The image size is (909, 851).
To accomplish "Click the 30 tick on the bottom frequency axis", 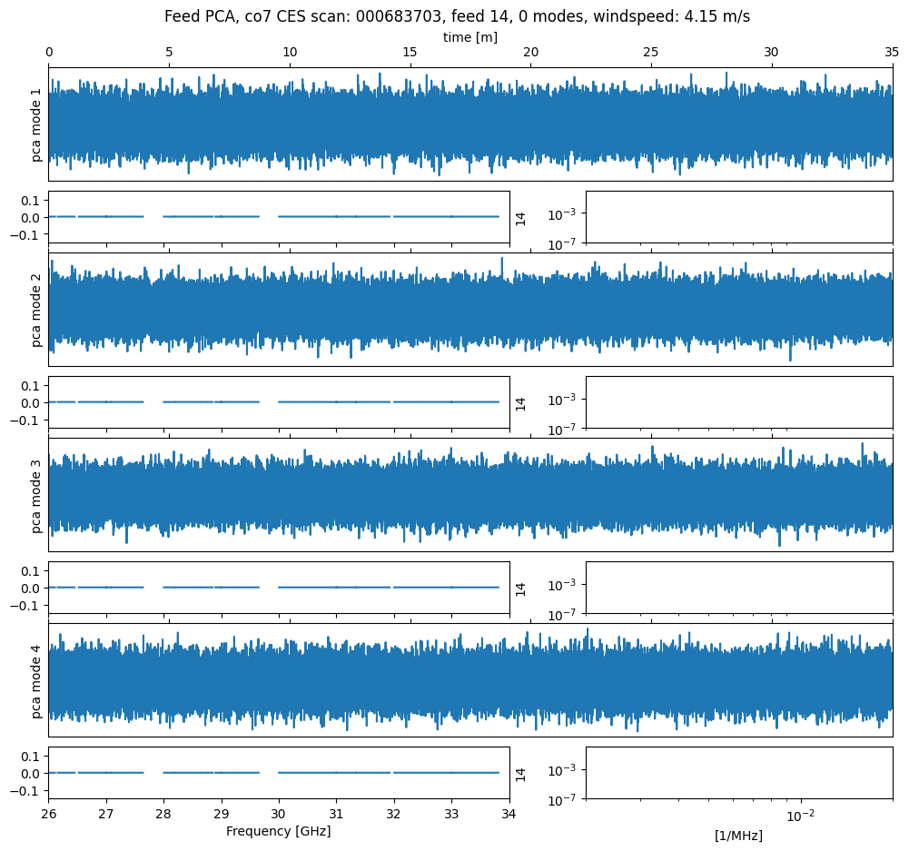I will [279, 814].
